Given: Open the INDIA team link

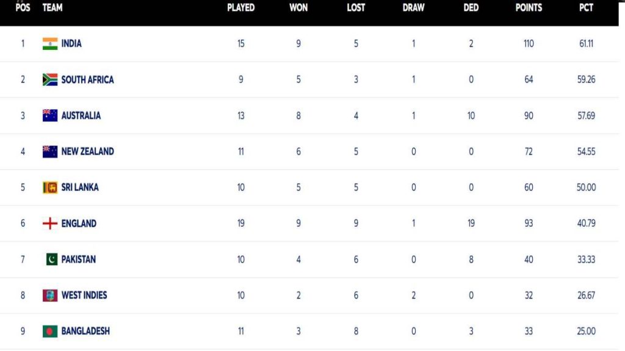Looking at the screenshot, I should (71, 44).
